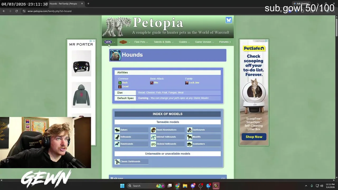Expand the MN menu chevron
338x190 pixels.
point(114,42)
